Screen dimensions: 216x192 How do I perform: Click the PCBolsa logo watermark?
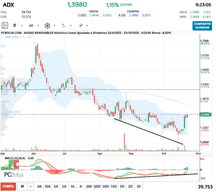pyautogui.click(x=13, y=175)
